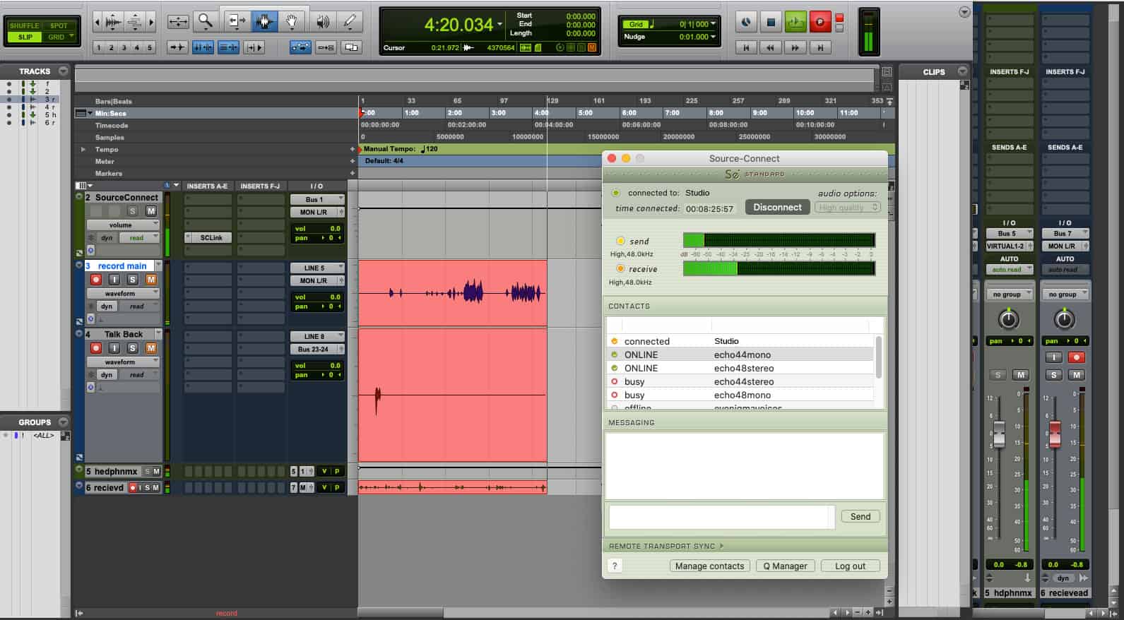Screen dimensions: 1124x620
Task: Open the Tracks list menu
Action: tap(64, 71)
